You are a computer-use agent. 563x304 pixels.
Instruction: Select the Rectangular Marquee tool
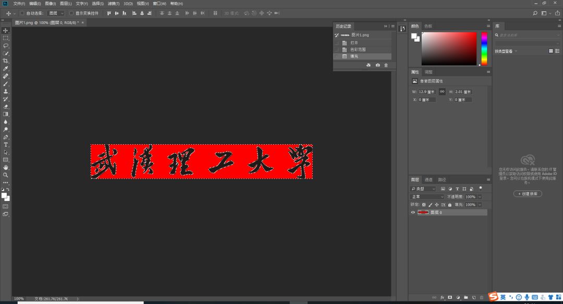(x=5, y=38)
